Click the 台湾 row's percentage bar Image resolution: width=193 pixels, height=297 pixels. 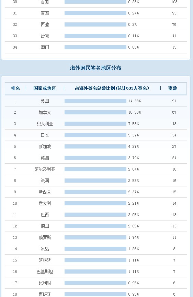pos(95,36)
